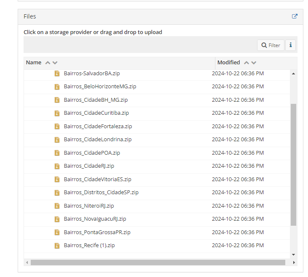
Task: Click the Files panel heading
Action: (x=29, y=16)
